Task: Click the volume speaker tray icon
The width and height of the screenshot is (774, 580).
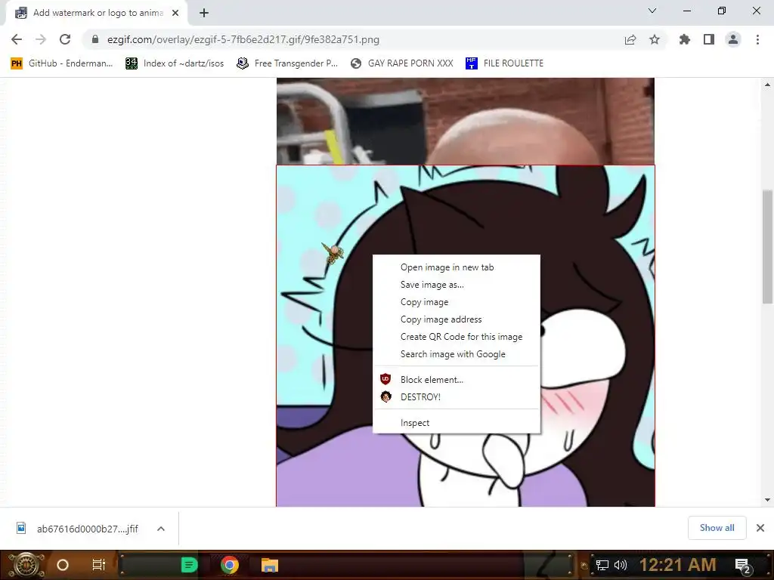Action: pyautogui.click(x=620, y=565)
